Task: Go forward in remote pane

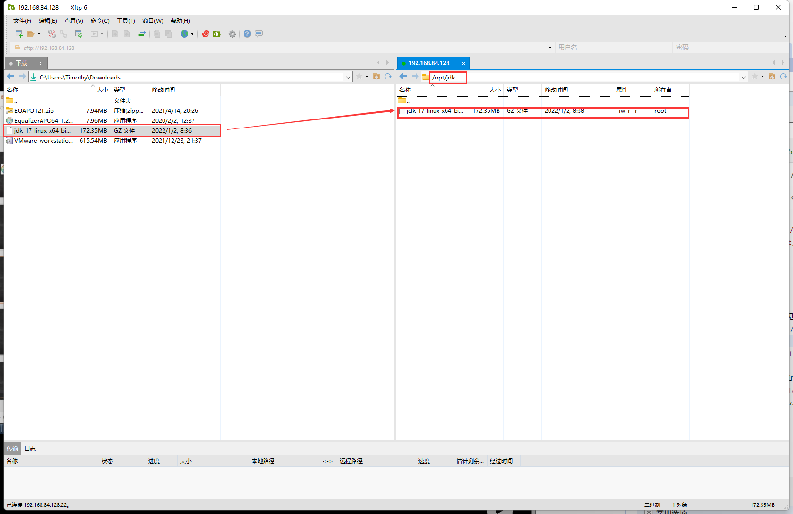Action: point(415,77)
